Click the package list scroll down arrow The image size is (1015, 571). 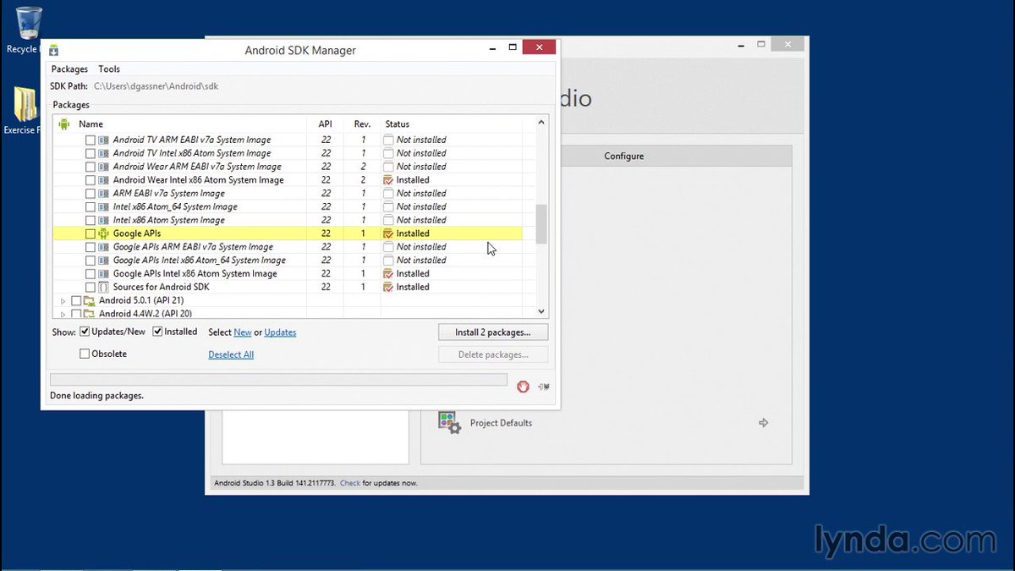[542, 311]
